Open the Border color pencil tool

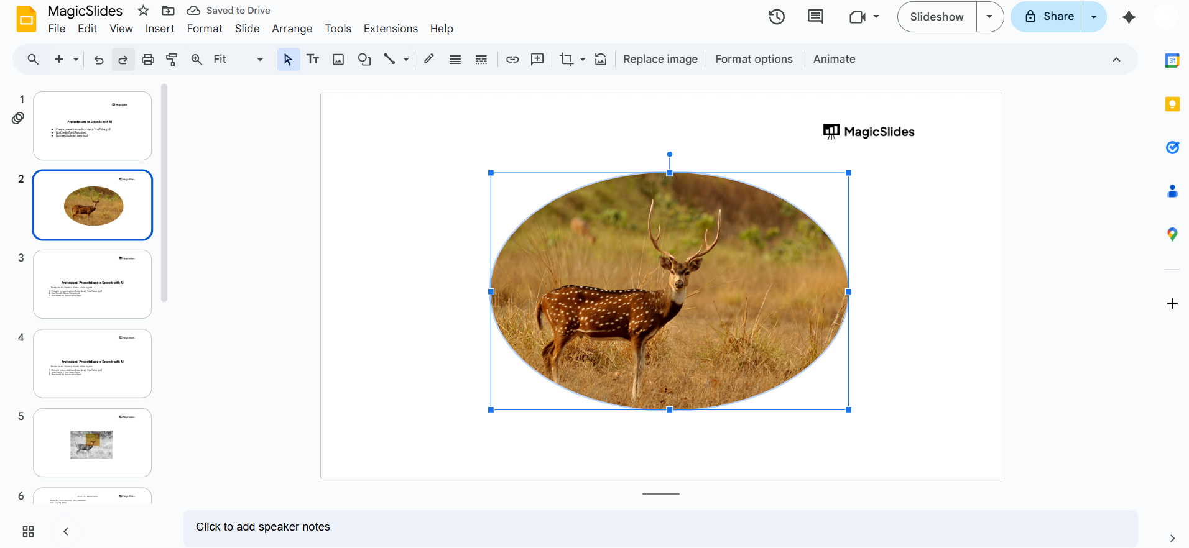[429, 59]
